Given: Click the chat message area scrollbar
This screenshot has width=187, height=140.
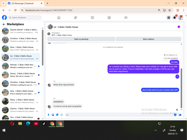Looking at the screenshot, I should click(x=181, y=88).
